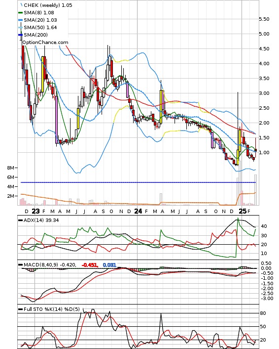Click the green SMA(8) legend marker
The height and width of the screenshot is (349, 279).
click(x=20, y=13)
